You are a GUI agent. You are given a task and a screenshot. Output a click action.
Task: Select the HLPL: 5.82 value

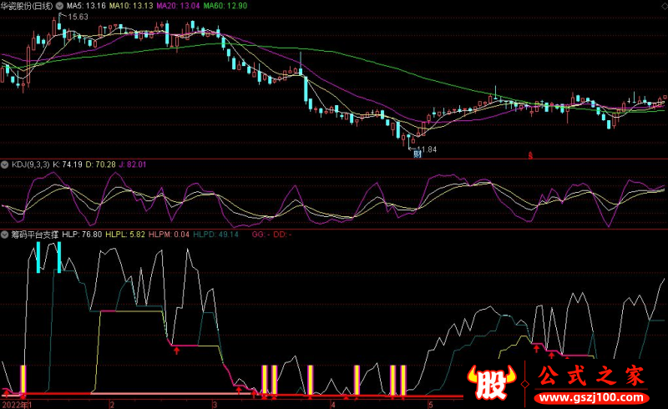click(125, 235)
